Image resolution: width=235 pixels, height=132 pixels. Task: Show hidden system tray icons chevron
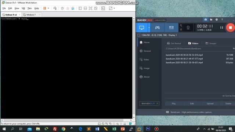(204, 129)
